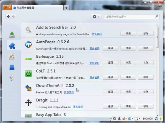Expand the fox icon dropdown arrow
165x123 pixels.
click(x=126, y=119)
